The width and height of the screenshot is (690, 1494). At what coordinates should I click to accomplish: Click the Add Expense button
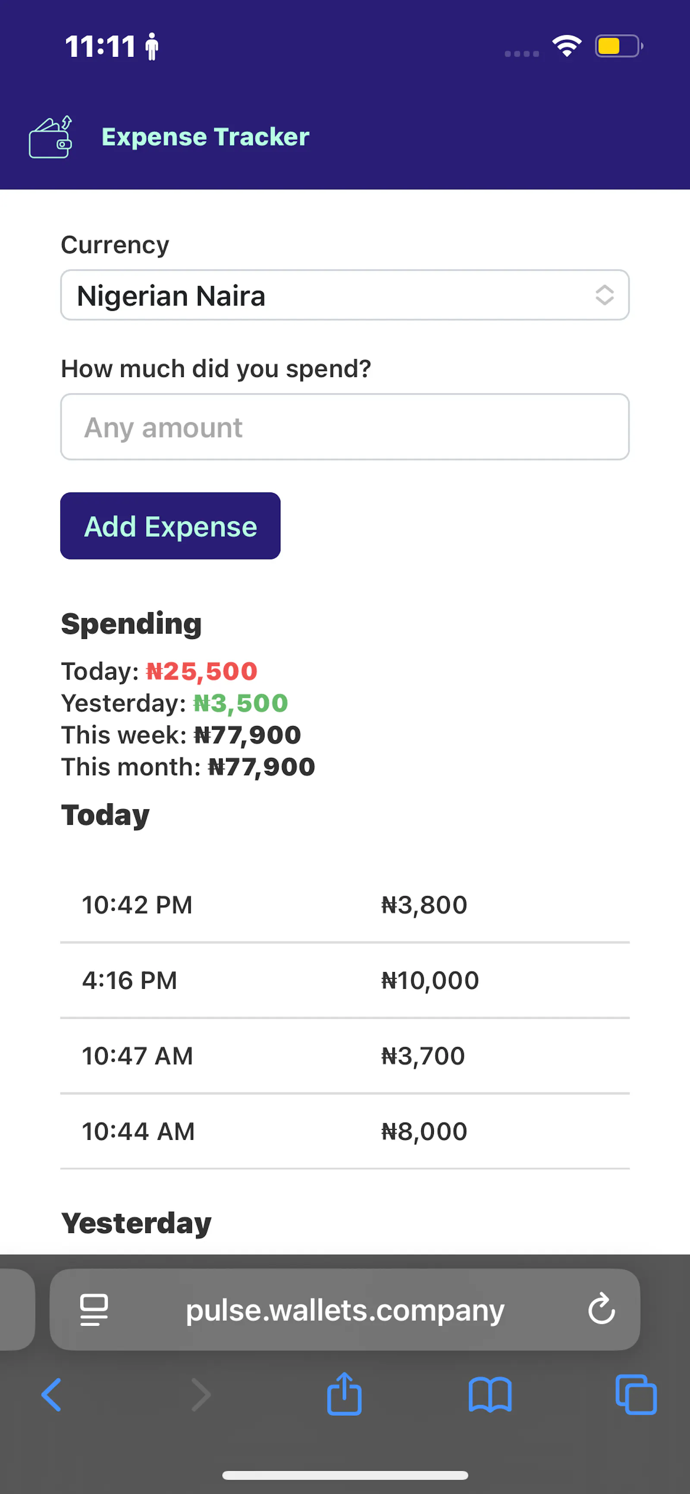[x=170, y=526]
